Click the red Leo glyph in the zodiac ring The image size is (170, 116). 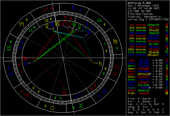tap(117, 68)
